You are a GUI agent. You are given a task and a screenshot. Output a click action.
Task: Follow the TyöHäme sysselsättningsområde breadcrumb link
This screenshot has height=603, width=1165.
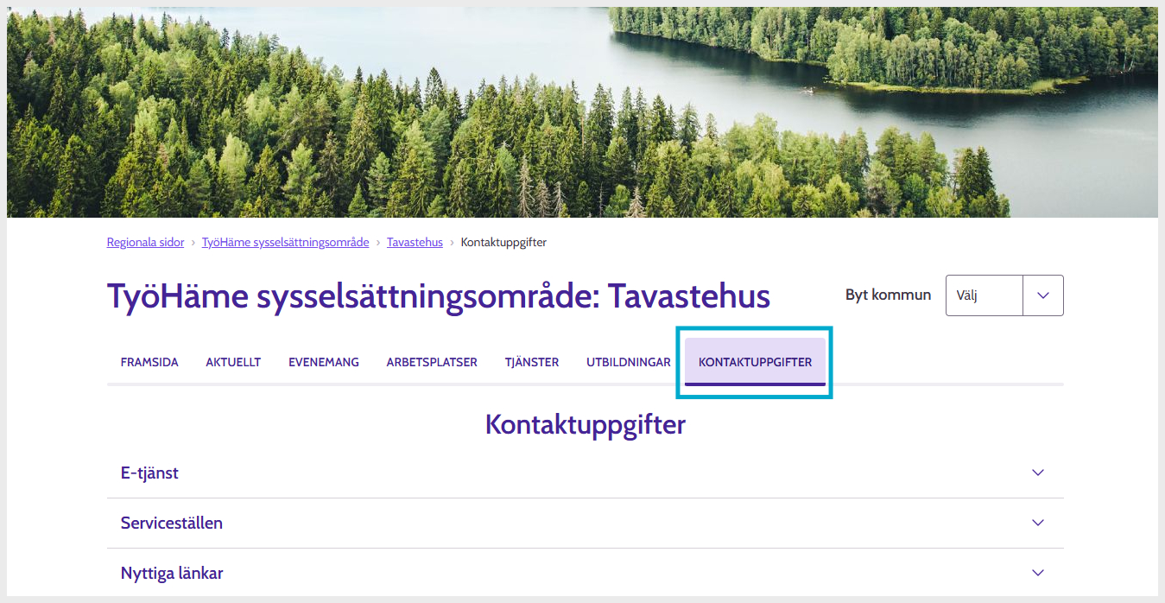pyautogui.click(x=286, y=243)
